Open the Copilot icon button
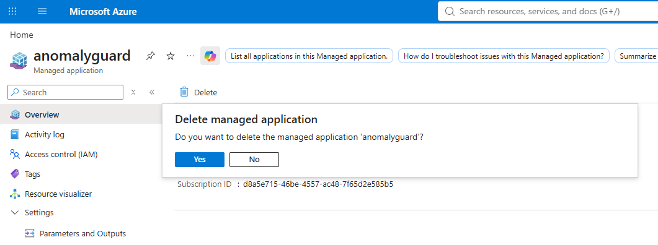 (x=210, y=56)
